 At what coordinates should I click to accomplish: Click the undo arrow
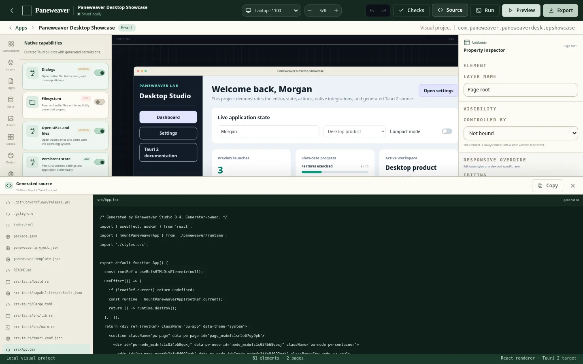(372, 11)
